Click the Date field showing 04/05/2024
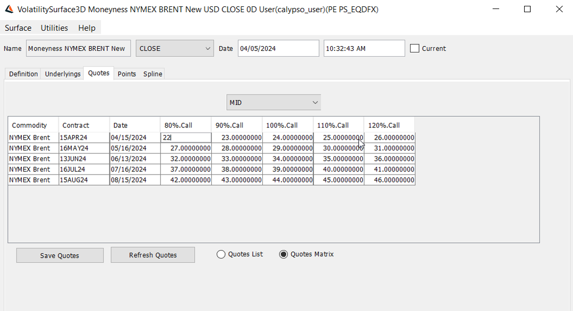 point(278,48)
